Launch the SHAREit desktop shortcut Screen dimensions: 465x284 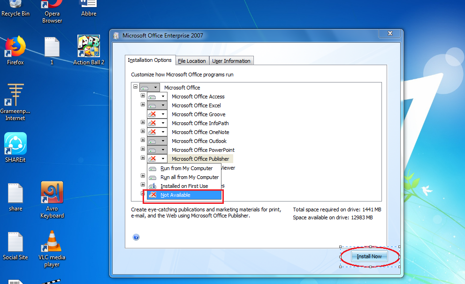15,148
